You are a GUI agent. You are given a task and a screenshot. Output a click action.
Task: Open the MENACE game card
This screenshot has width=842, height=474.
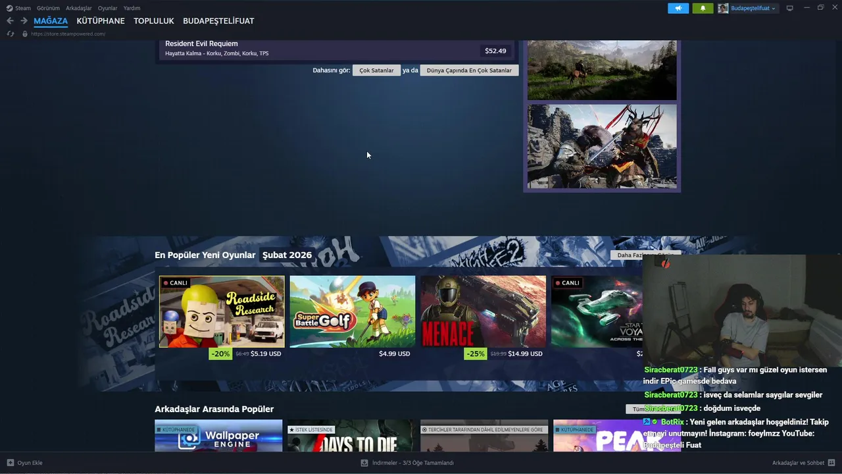point(483,311)
